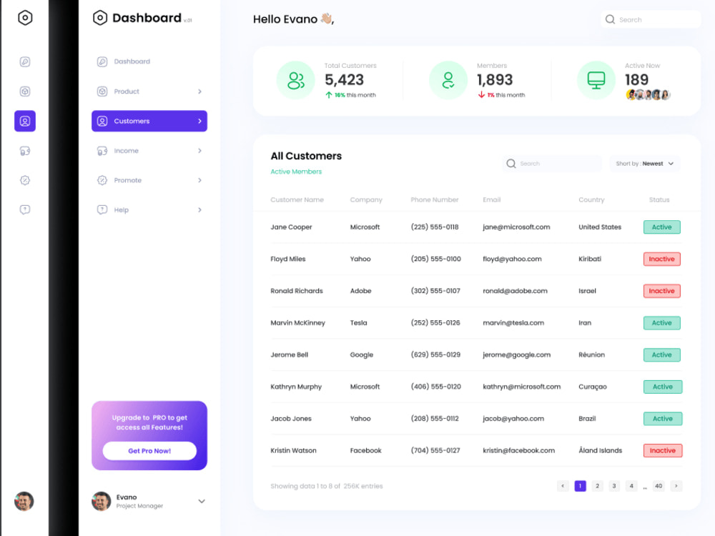Viewport: 715px width, 536px height.
Task: Open the income wallet icon in the collapsed sidebar
Action: point(25,151)
